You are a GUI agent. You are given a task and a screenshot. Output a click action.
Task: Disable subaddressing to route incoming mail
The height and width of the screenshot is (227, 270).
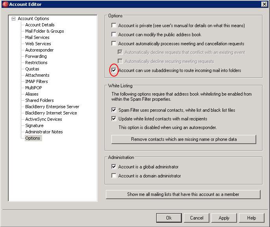pyautogui.click(x=114, y=70)
